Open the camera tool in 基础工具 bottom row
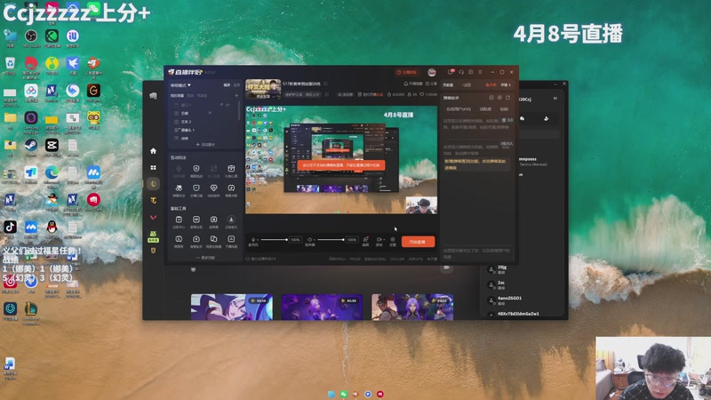 click(x=196, y=241)
